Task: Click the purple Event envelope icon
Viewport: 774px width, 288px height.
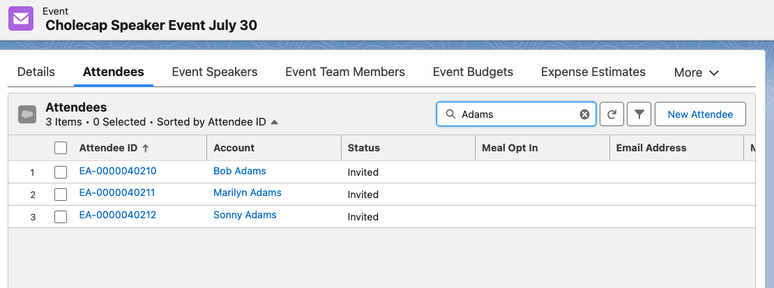Action: click(x=21, y=18)
